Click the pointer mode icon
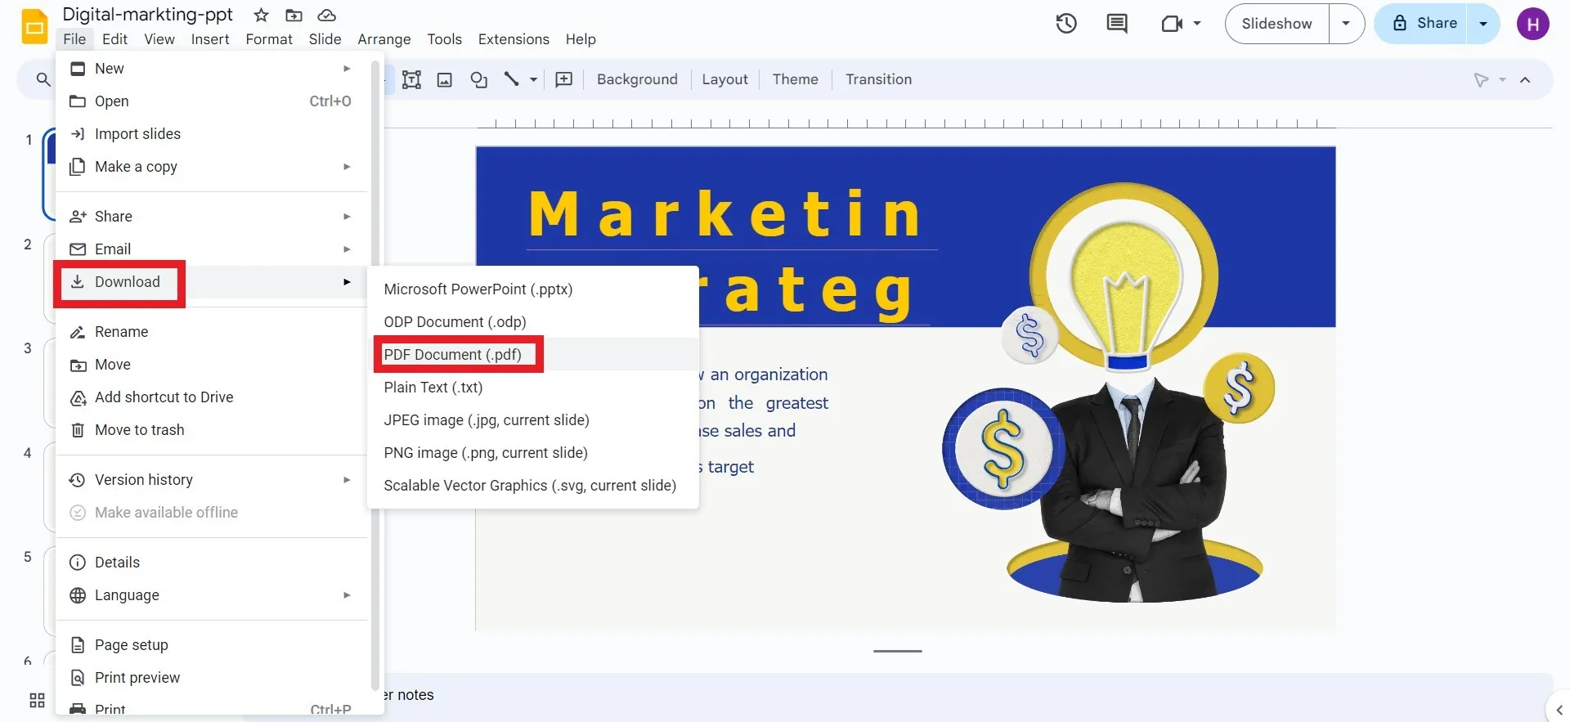The height and width of the screenshot is (722, 1570). pyautogui.click(x=1481, y=79)
